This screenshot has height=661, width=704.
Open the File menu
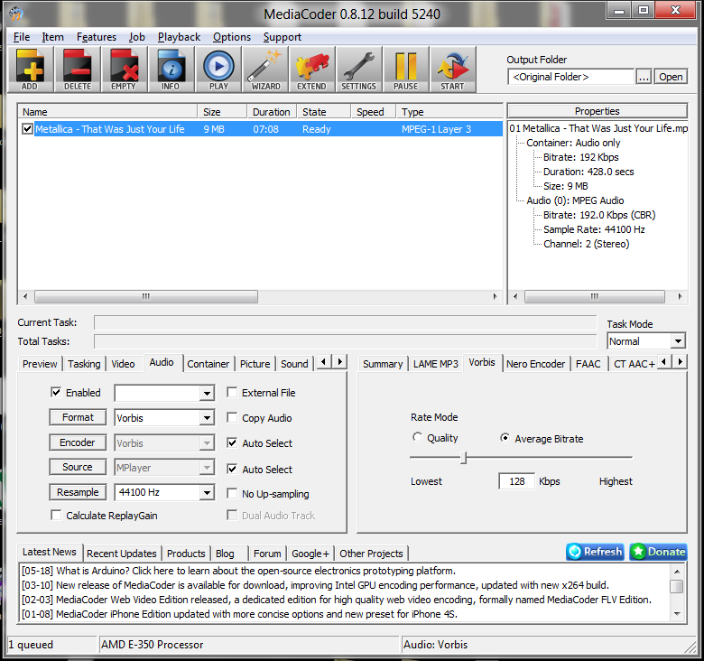coord(22,37)
